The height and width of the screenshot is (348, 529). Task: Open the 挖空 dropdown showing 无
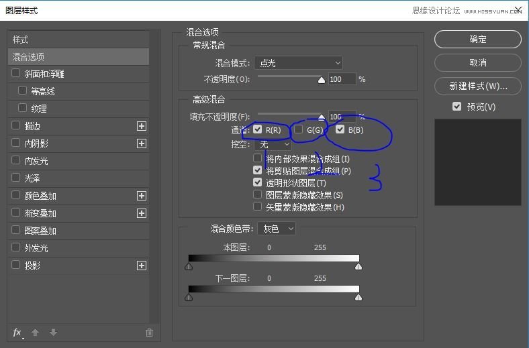pos(273,145)
